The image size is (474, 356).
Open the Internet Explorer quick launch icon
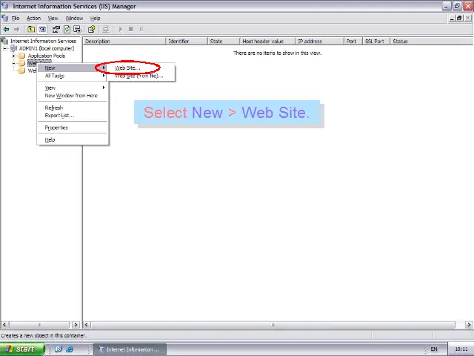[70, 349]
